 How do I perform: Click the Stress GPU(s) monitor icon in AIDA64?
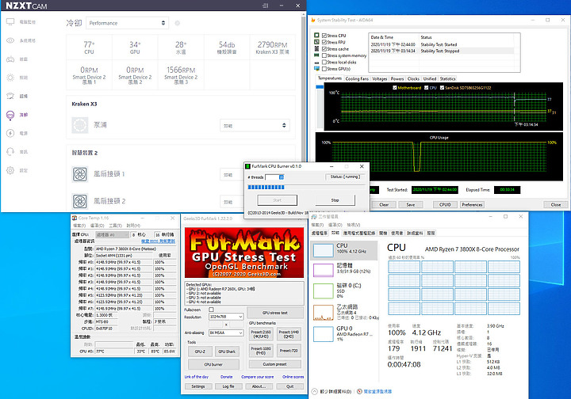pyautogui.click(x=316, y=69)
